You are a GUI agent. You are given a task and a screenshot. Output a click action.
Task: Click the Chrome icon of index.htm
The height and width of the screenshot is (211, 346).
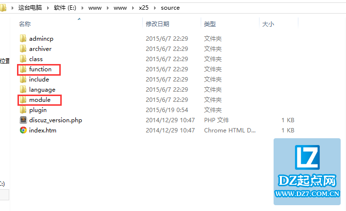point(23,130)
